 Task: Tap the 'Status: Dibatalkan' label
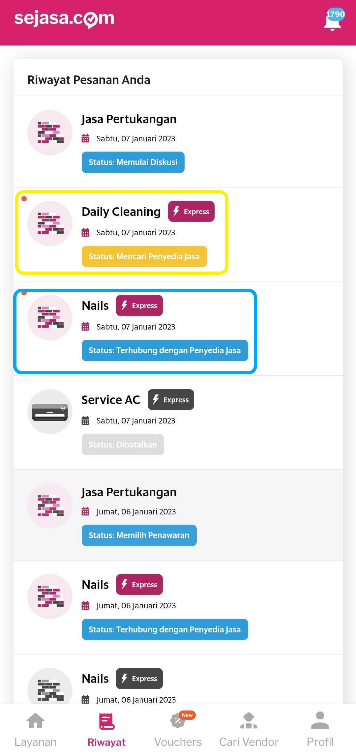click(123, 445)
